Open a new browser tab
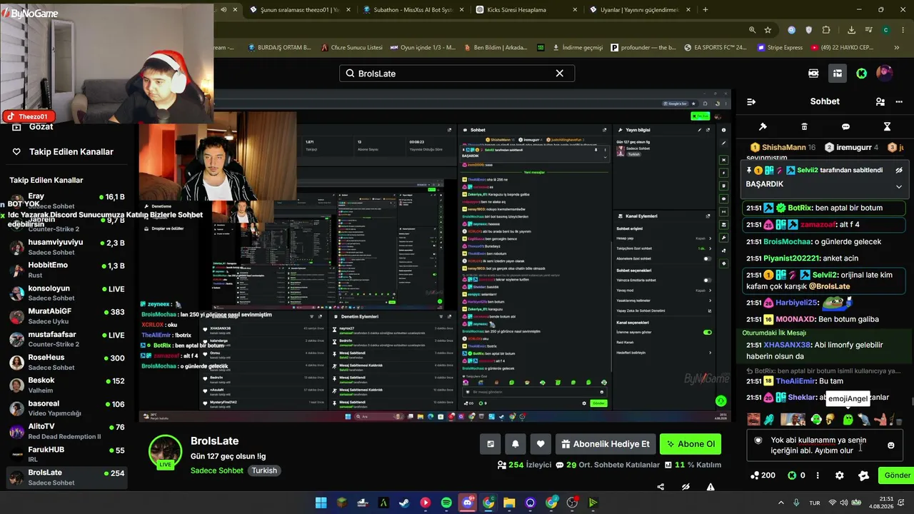 pyautogui.click(x=705, y=10)
